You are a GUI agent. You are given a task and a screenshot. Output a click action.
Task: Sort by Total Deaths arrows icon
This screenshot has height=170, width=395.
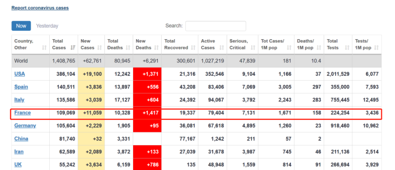pyautogui.click(x=127, y=48)
